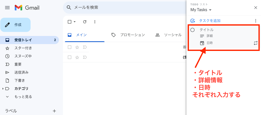Open the select-all checkbox dropdown arrow
Screen dimensions: 261x115
click(75, 22)
